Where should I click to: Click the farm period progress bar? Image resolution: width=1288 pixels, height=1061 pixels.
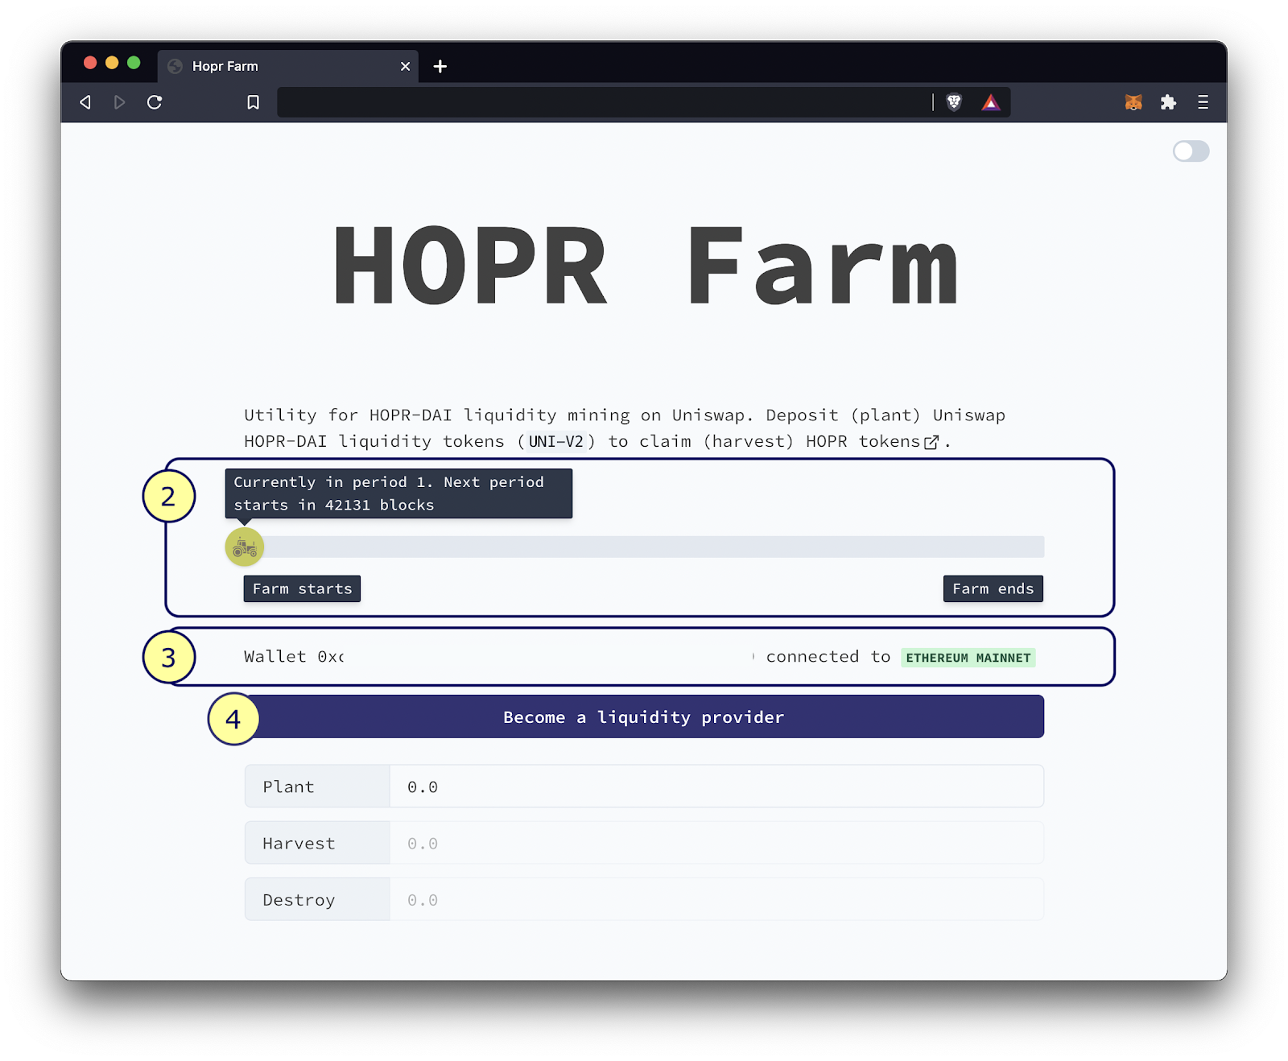(644, 547)
